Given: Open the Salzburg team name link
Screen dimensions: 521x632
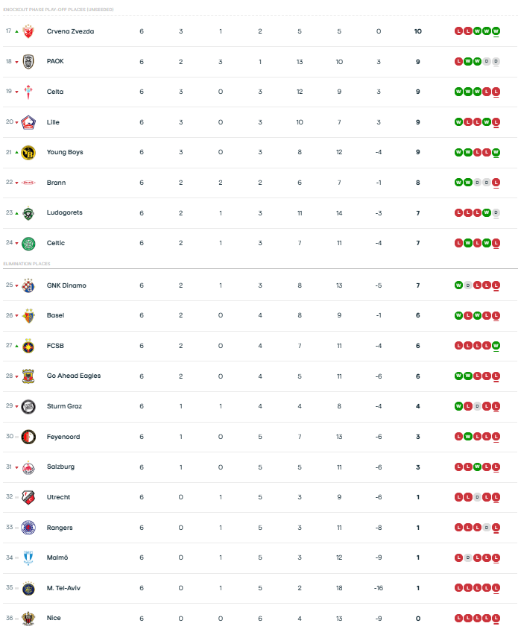Looking at the screenshot, I should point(60,467).
